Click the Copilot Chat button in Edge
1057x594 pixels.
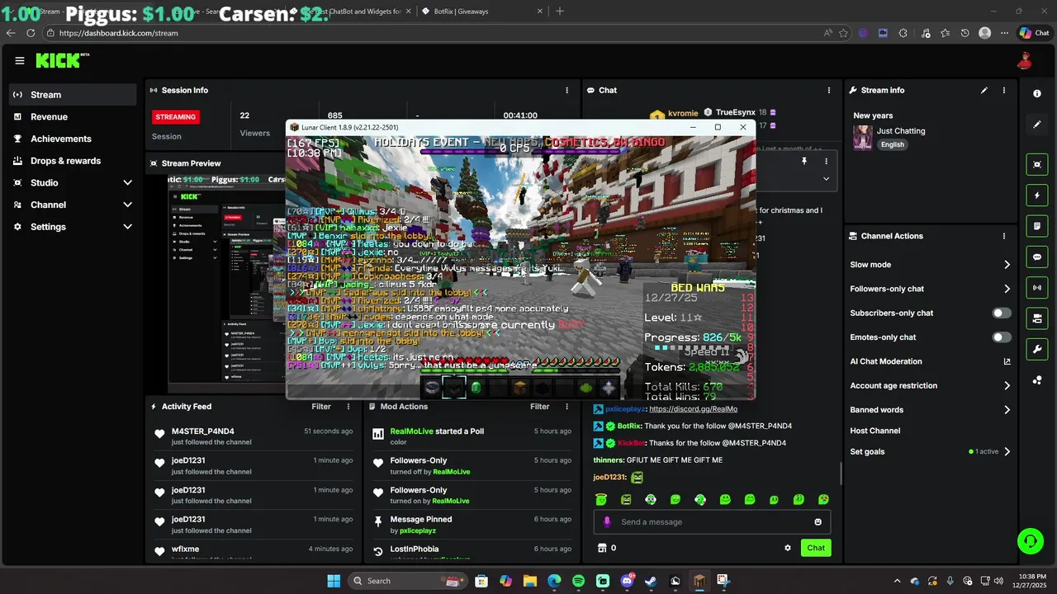coord(1034,33)
